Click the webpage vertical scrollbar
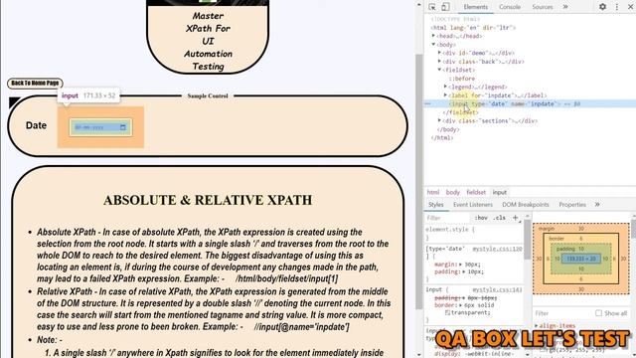This screenshot has width=636, height=358. [419, 183]
